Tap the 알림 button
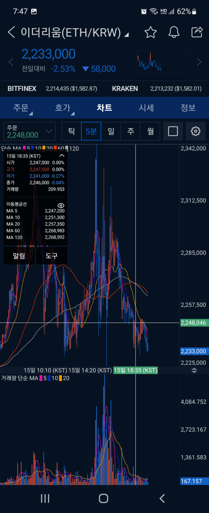This screenshot has height=513, width=209. [19, 256]
